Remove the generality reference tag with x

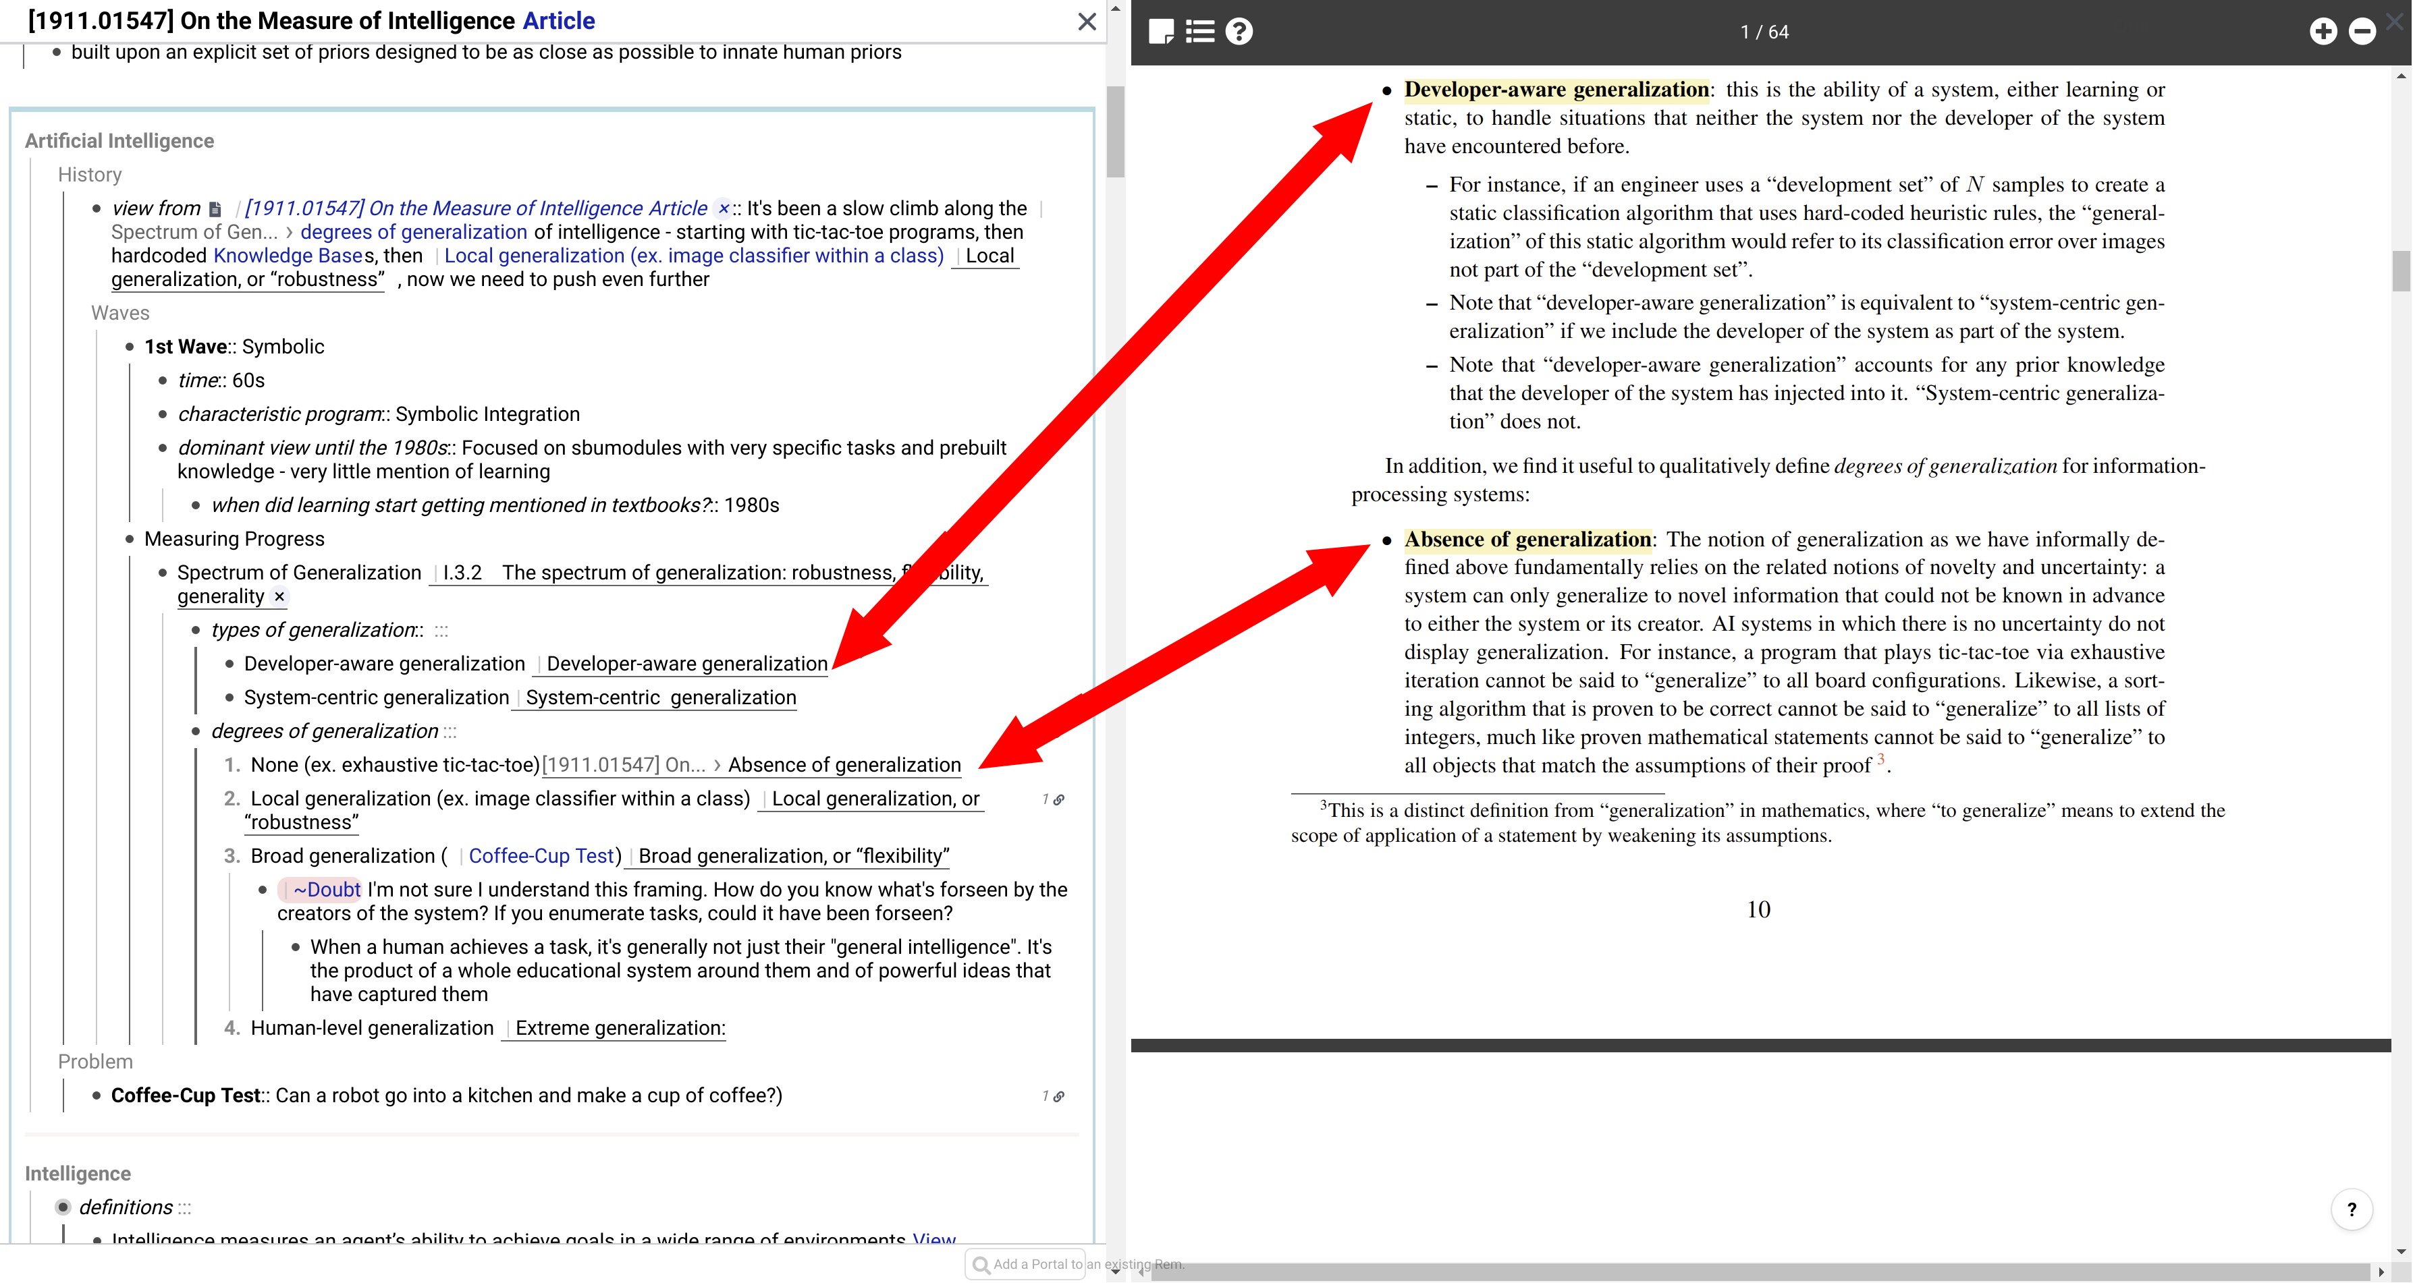point(279,596)
